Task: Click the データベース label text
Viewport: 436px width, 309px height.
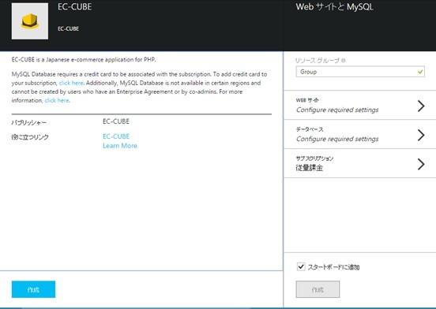Action: click(310, 129)
